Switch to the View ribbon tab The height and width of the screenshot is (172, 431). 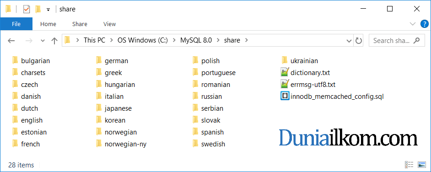(x=109, y=24)
